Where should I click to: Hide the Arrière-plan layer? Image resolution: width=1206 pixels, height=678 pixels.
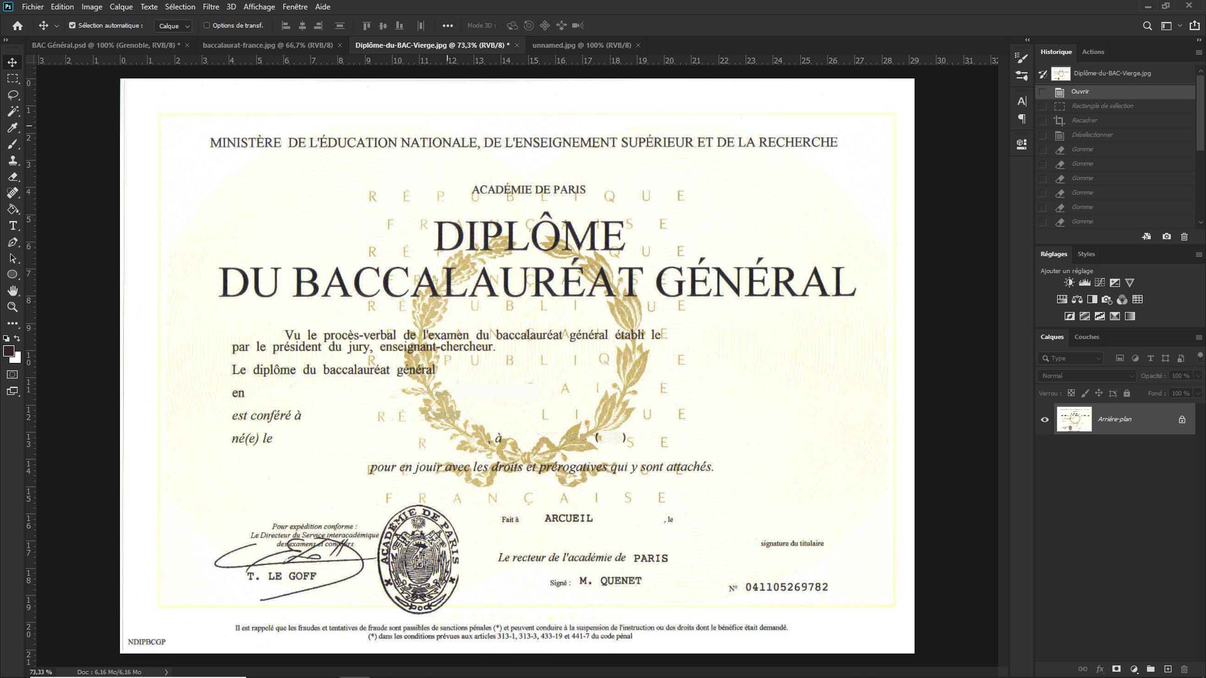(x=1045, y=419)
